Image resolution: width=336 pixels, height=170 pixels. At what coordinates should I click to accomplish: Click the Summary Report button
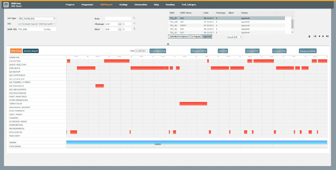pos(31,51)
